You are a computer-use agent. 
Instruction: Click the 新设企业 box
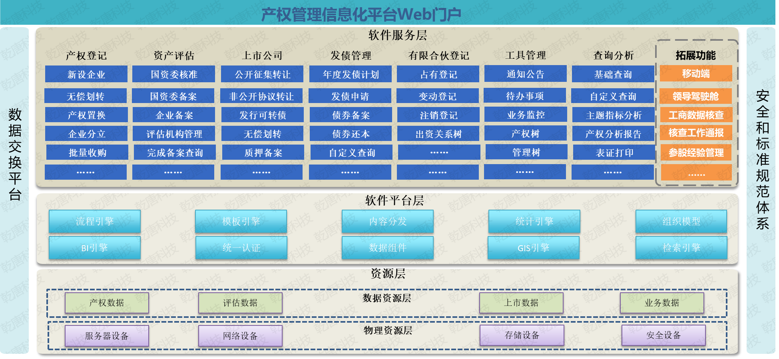click(x=86, y=74)
